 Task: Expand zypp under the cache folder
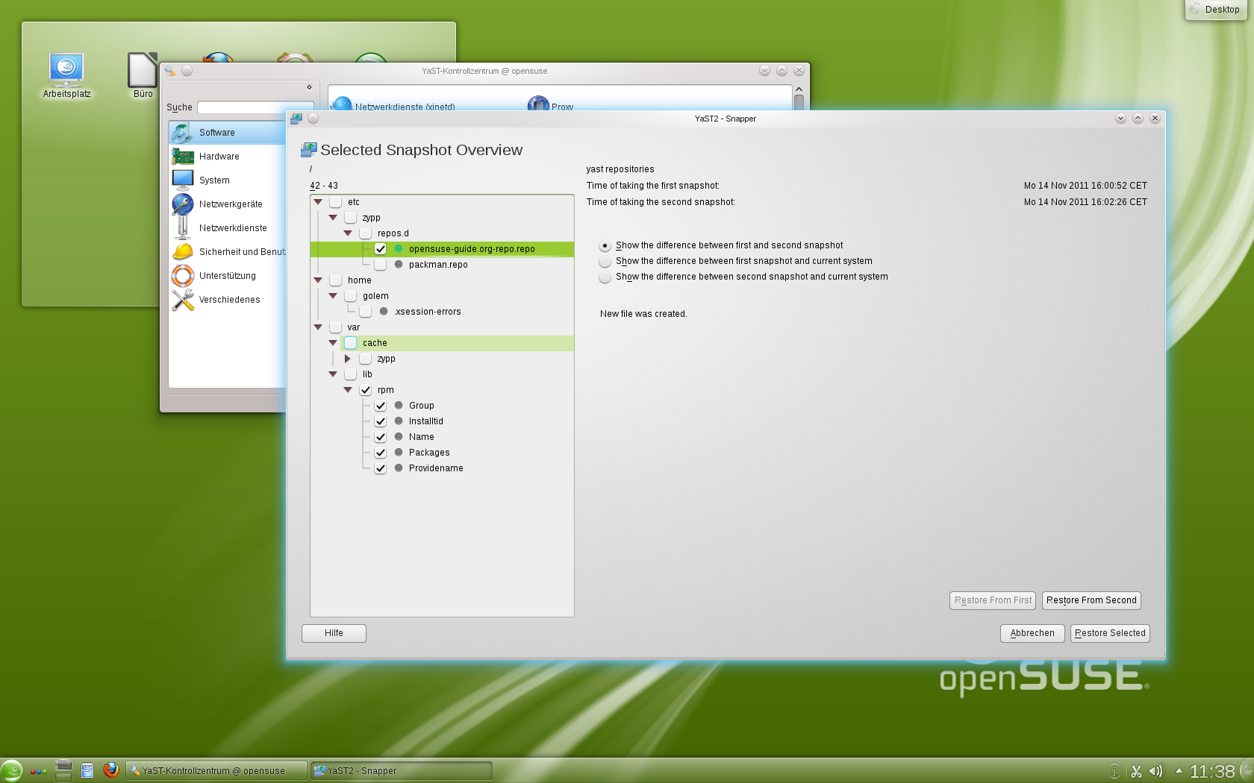coord(348,358)
